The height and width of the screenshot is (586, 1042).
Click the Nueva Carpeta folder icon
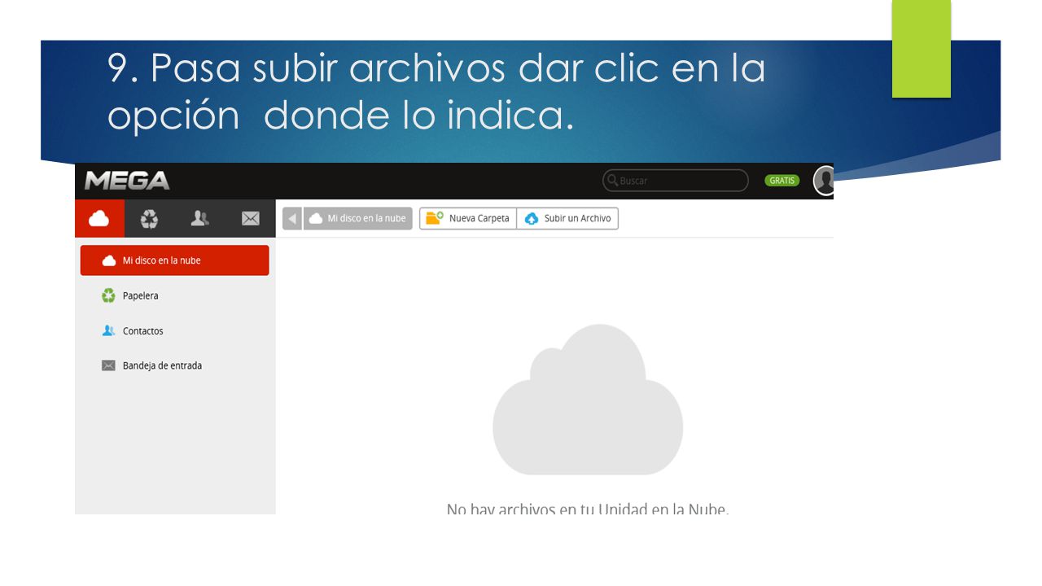click(435, 218)
